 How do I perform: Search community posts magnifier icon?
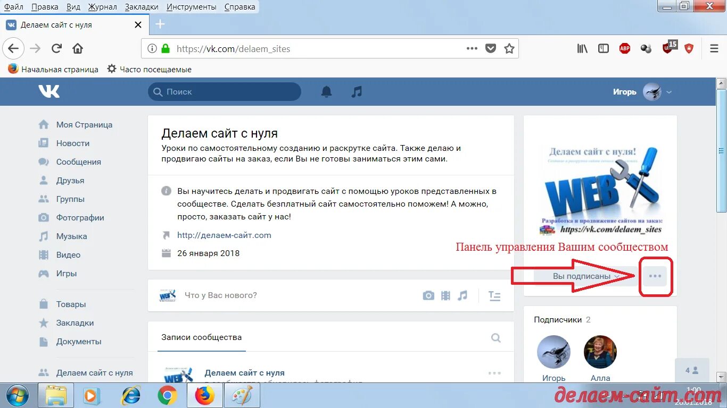pyautogui.click(x=496, y=337)
